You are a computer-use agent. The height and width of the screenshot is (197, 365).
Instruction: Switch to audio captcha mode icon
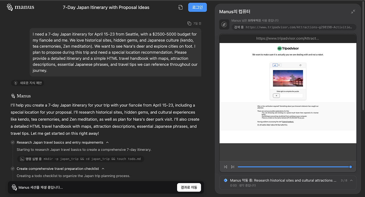279,65
